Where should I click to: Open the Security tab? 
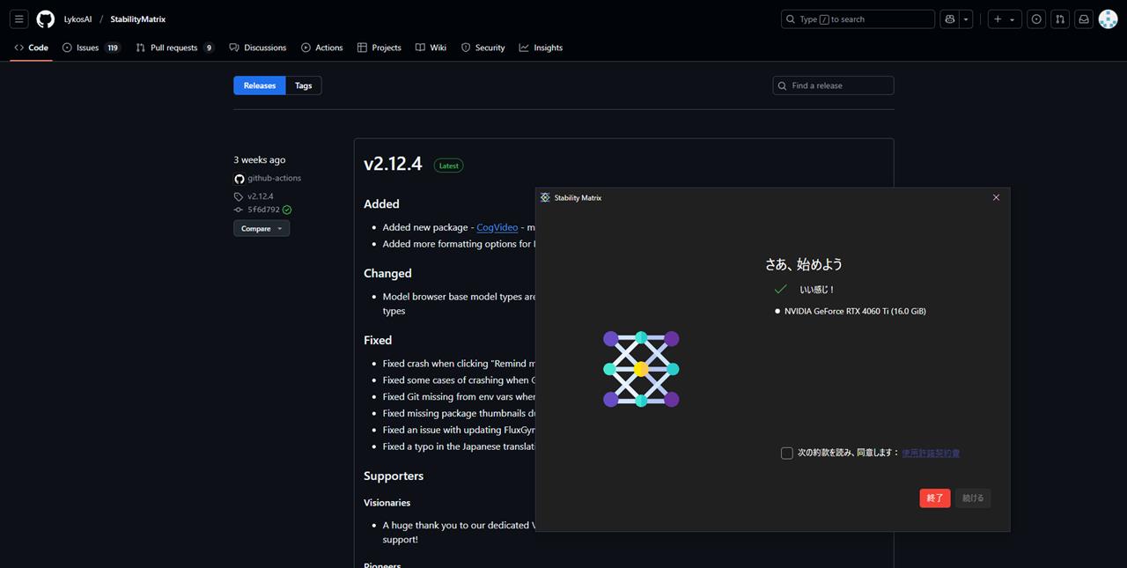[482, 48]
